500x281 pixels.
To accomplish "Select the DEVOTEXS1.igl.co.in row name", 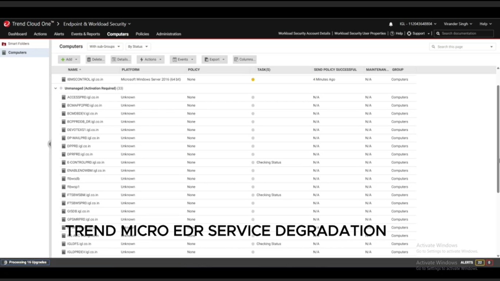I will (83, 130).
